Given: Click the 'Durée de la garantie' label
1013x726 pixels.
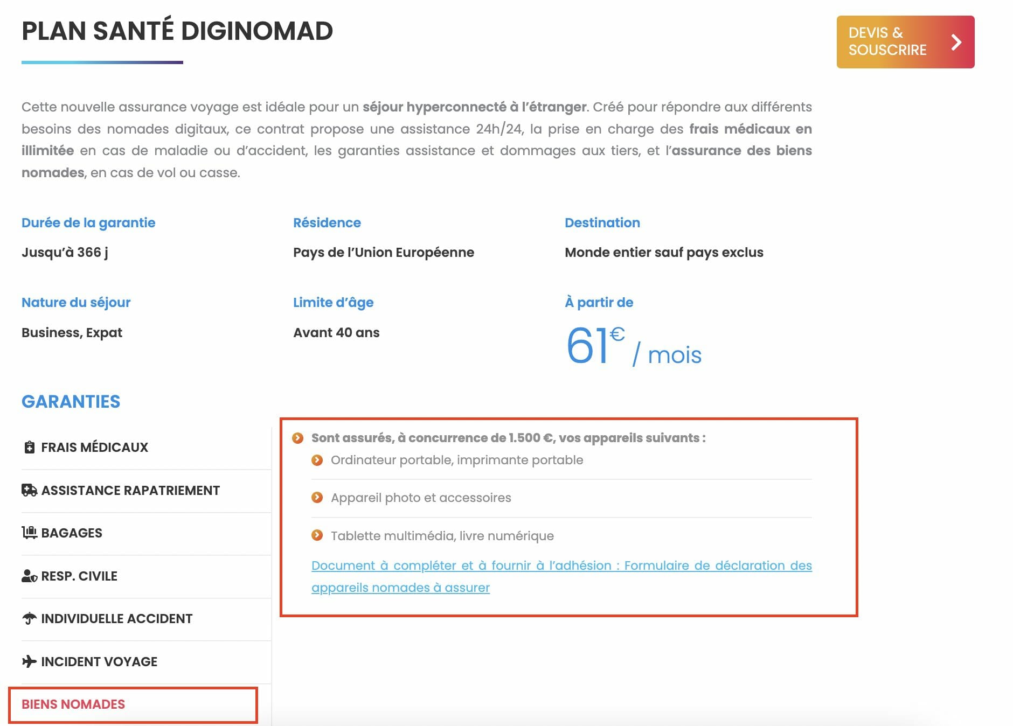Looking at the screenshot, I should pos(88,223).
